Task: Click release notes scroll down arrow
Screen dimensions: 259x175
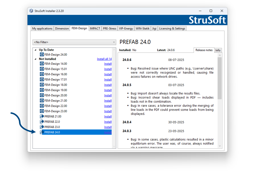Action: coord(220,146)
